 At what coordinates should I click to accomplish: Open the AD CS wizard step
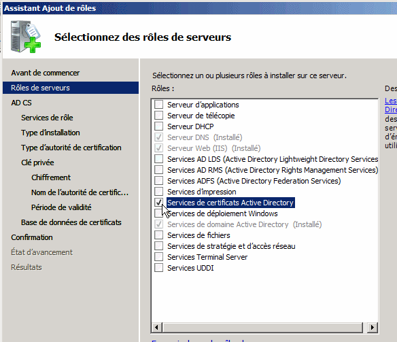pyautogui.click(x=21, y=103)
